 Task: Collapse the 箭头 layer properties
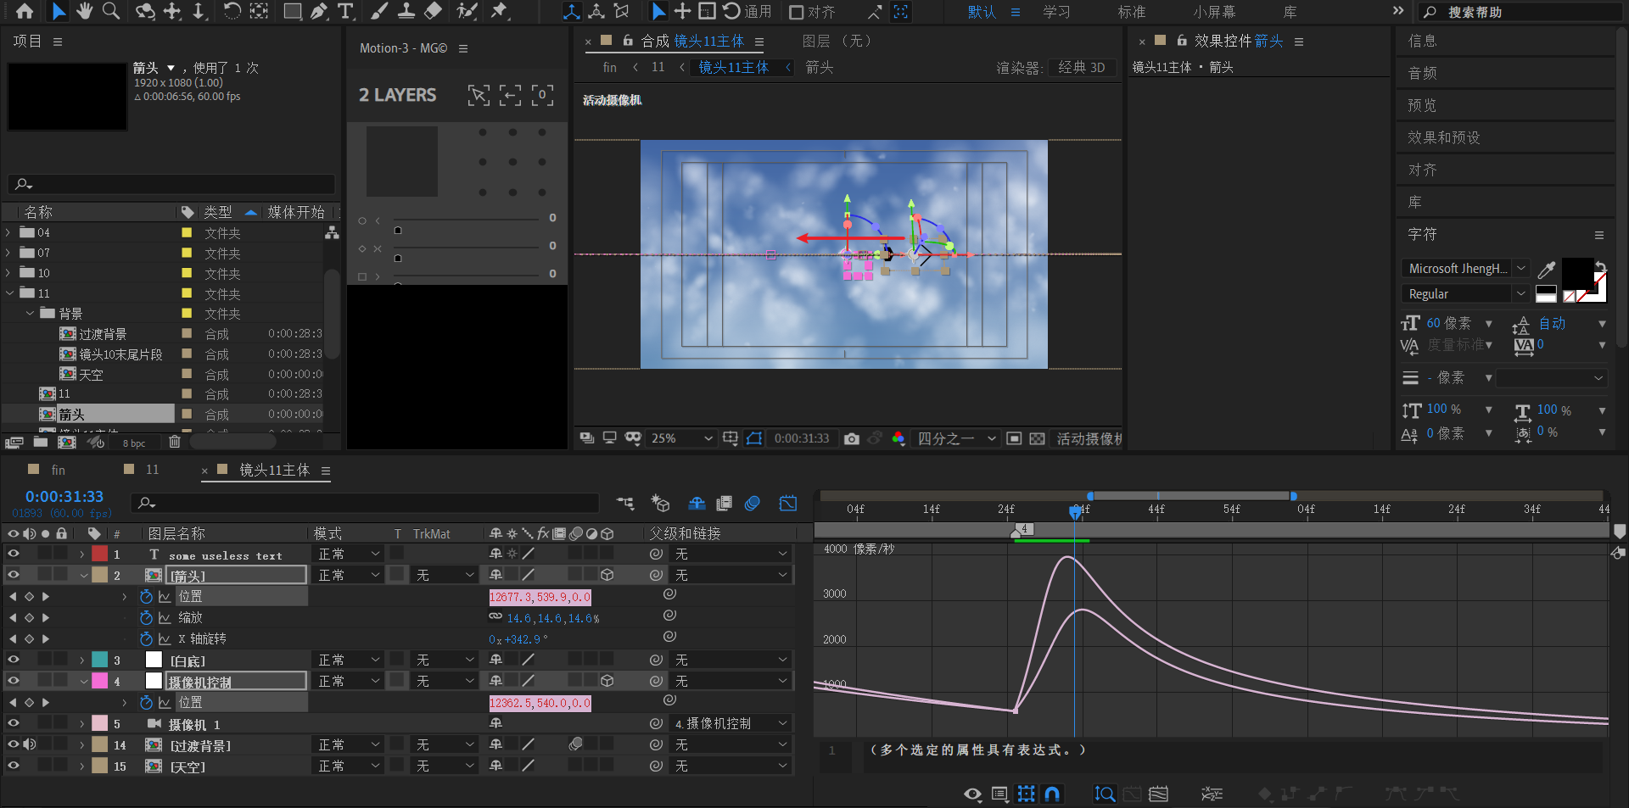(x=84, y=575)
